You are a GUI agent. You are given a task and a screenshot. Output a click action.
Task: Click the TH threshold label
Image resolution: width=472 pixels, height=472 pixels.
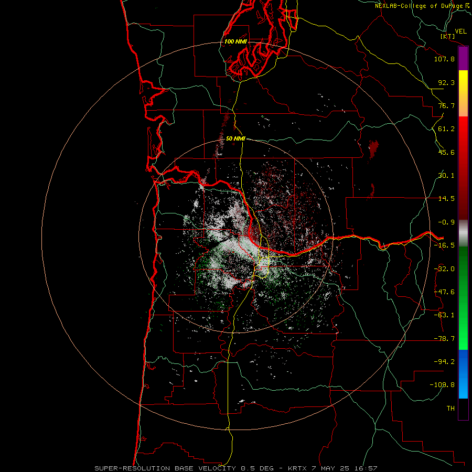pos(450,409)
